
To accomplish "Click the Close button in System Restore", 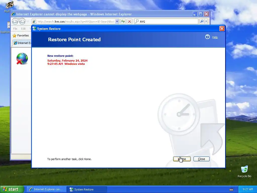I will pos(201,159).
